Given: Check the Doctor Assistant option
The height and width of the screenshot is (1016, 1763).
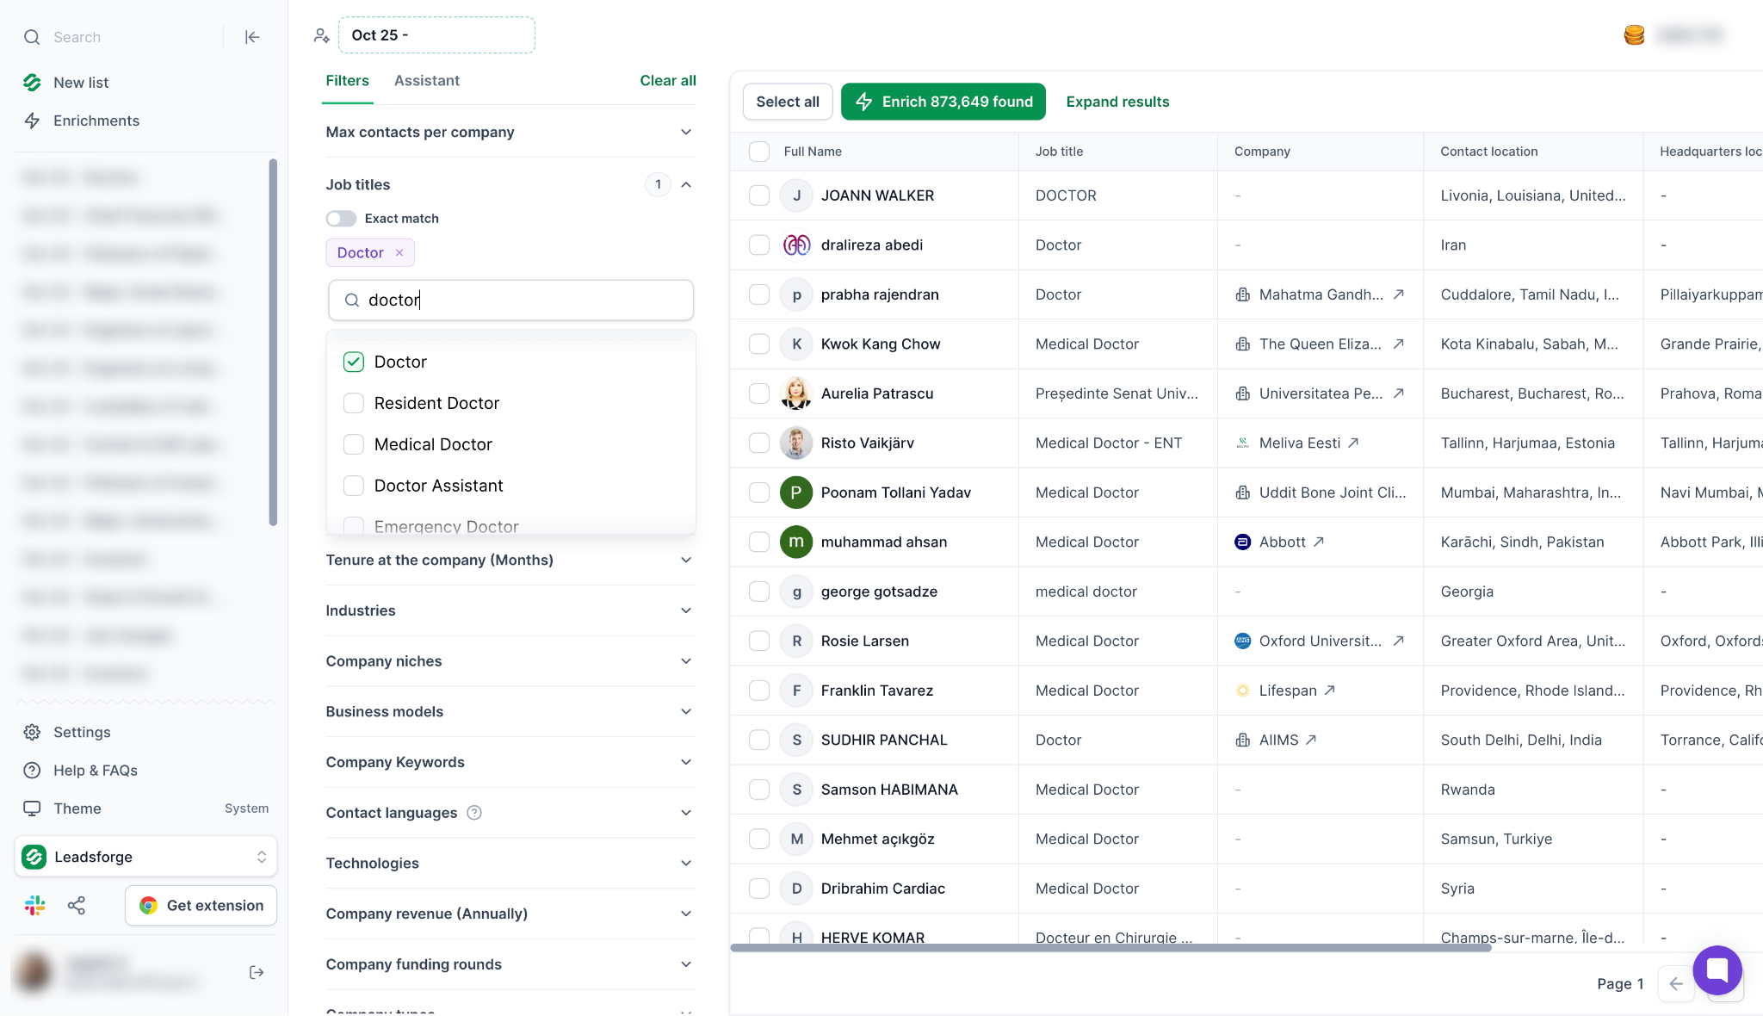Looking at the screenshot, I should coord(354,486).
